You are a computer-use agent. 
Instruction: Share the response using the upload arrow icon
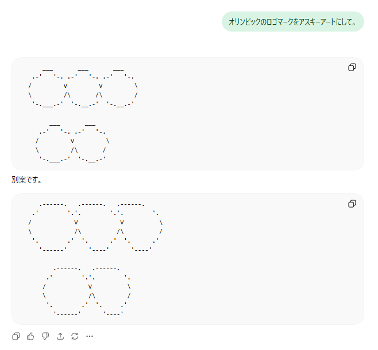60,336
